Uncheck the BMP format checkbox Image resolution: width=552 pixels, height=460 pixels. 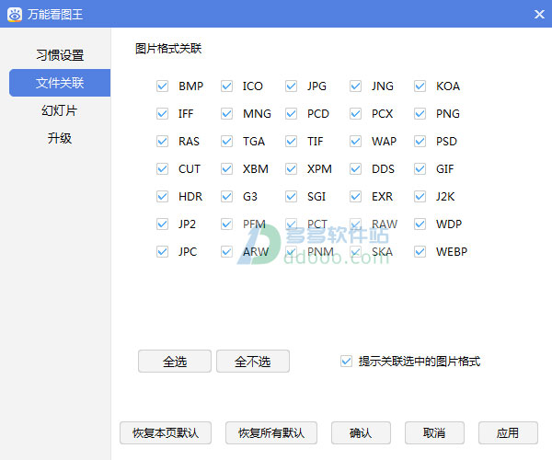[x=162, y=86]
